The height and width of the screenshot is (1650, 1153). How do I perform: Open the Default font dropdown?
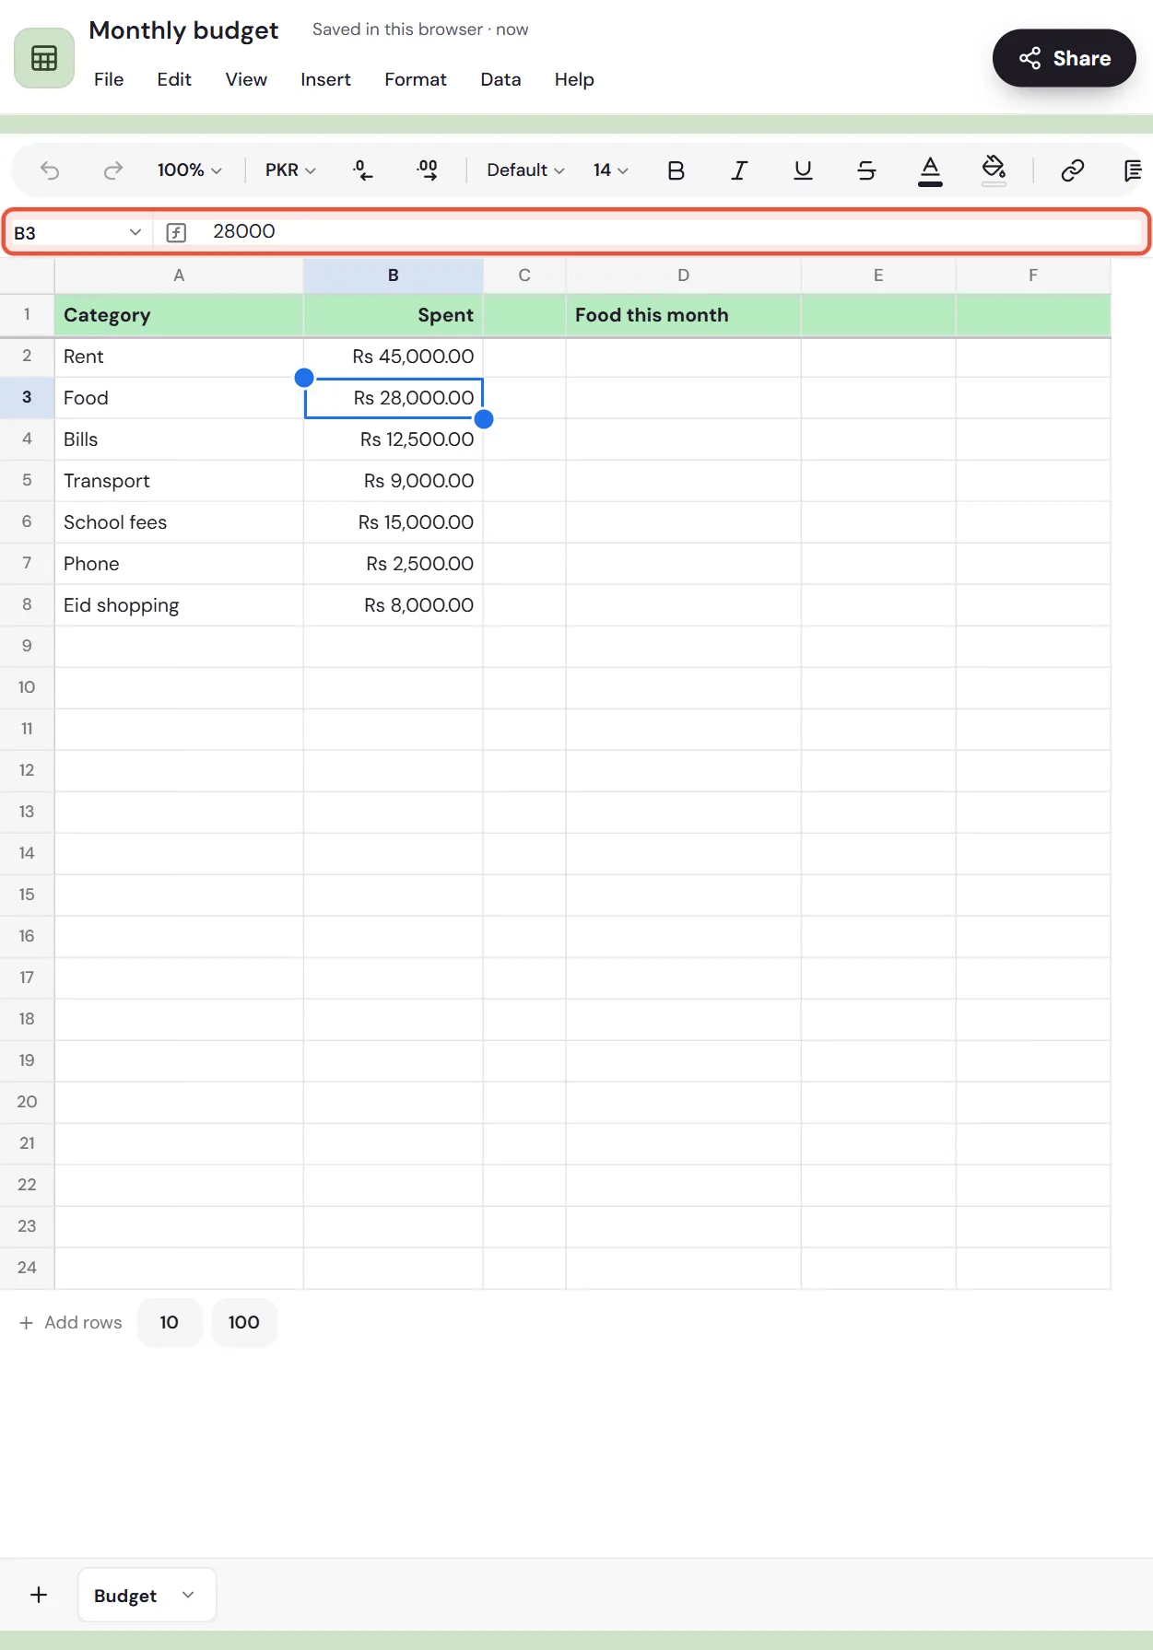[525, 170]
